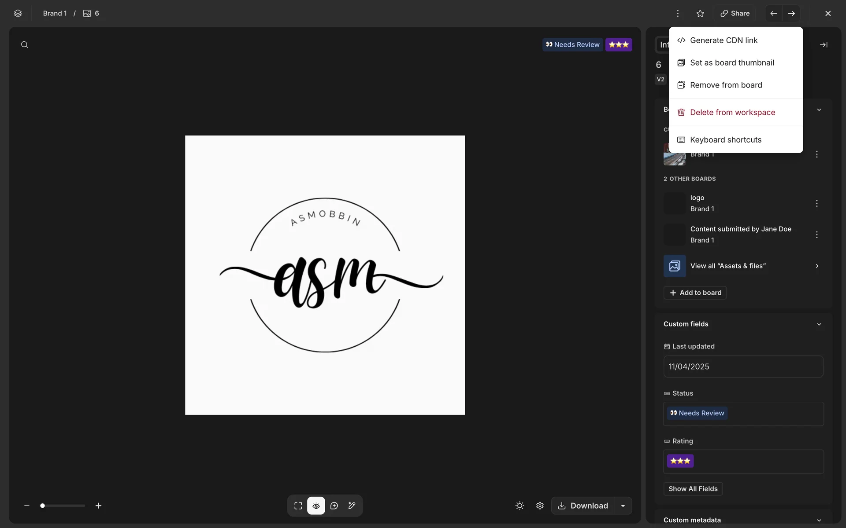Enter fullscreen view mode
This screenshot has width=846, height=528.
298,506
